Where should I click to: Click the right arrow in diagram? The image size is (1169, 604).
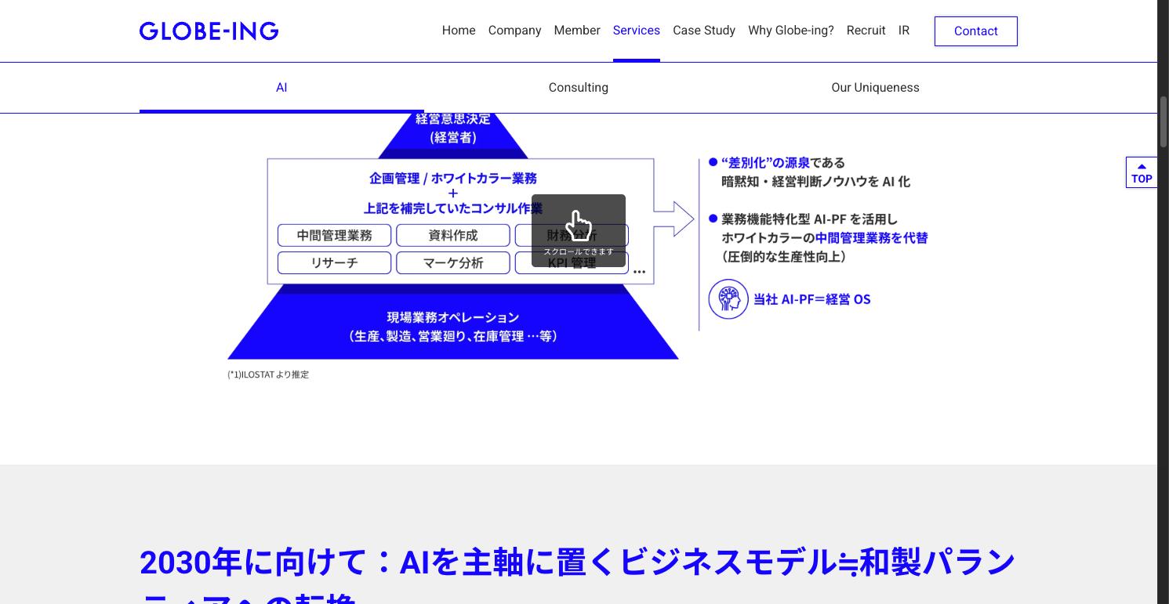pyautogui.click(x=674, y=219)
